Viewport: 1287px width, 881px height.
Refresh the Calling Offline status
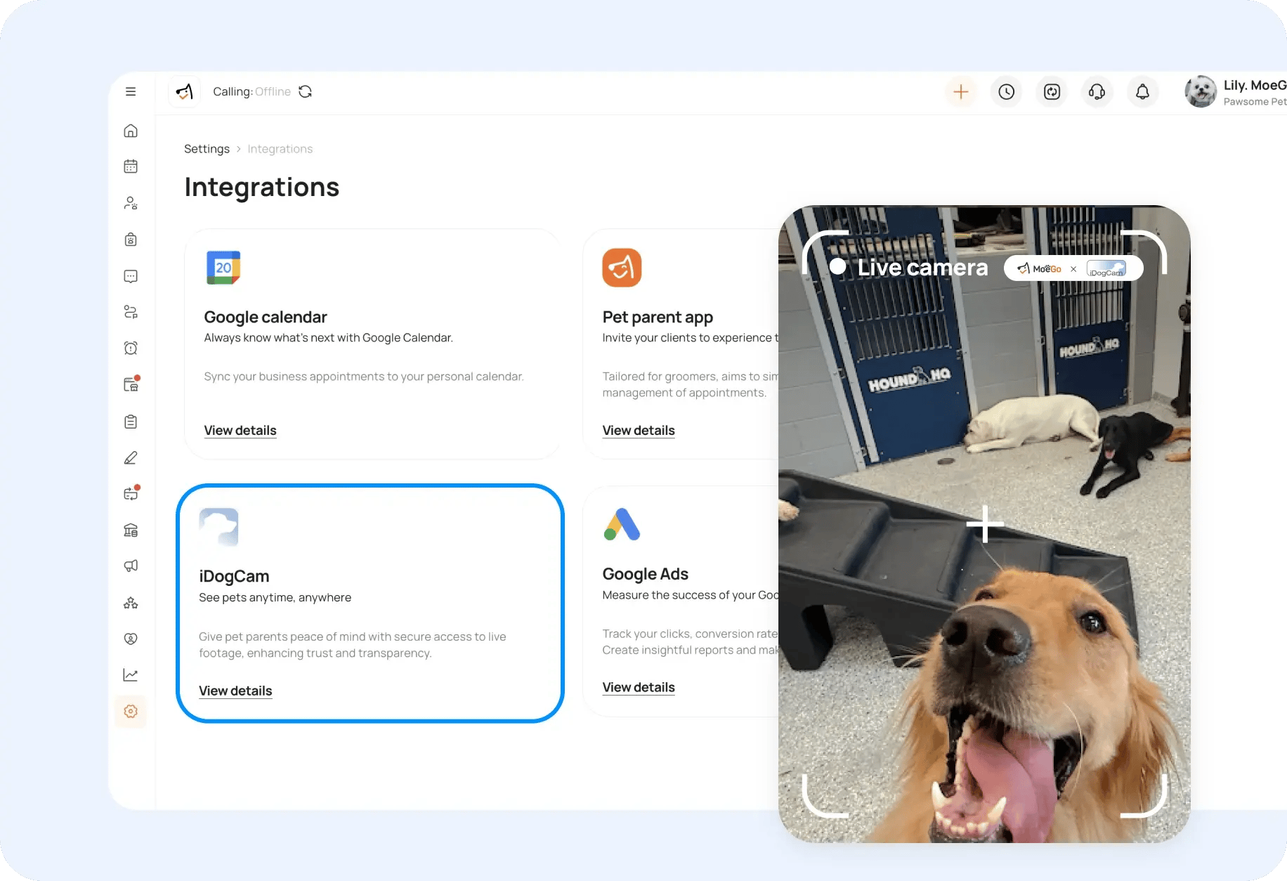point(305,92)
